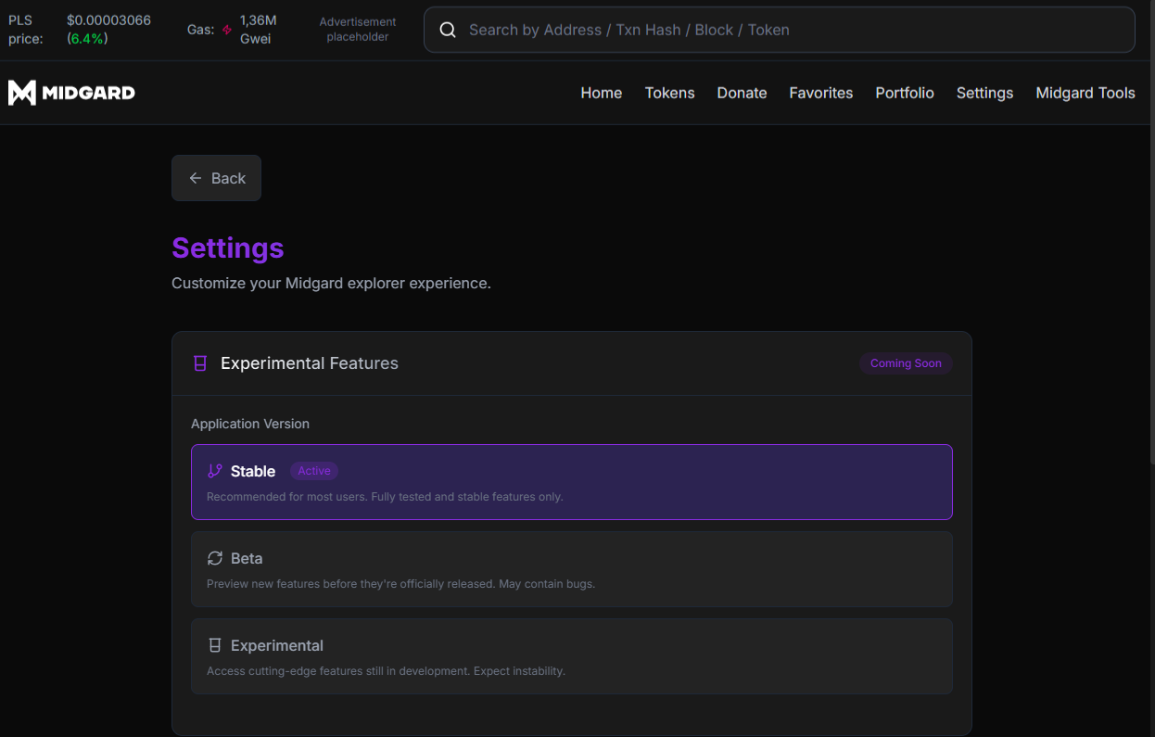Image resolution: width=1155 pixels, height=737 pixels.
Task: Open Midgard Tools menu
Action: coord(1085,93)
